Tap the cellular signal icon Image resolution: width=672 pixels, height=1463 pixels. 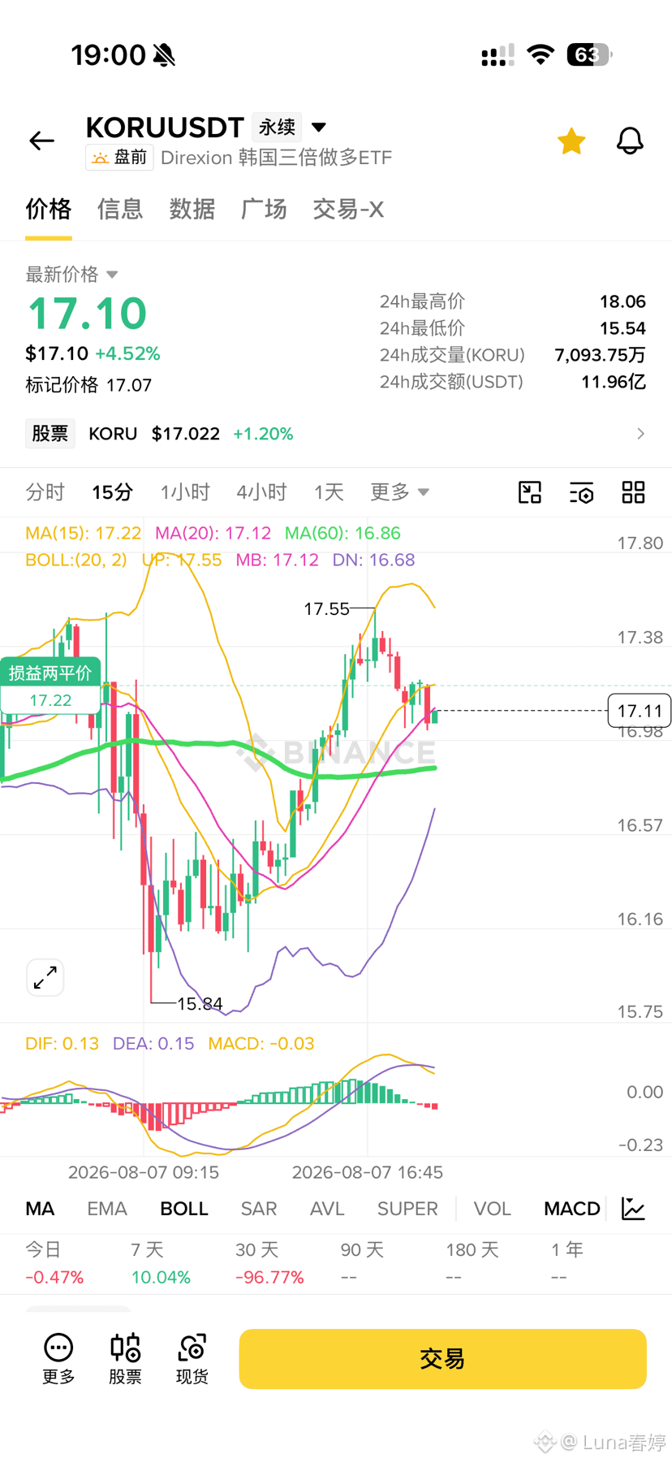[x=498, y=54]
